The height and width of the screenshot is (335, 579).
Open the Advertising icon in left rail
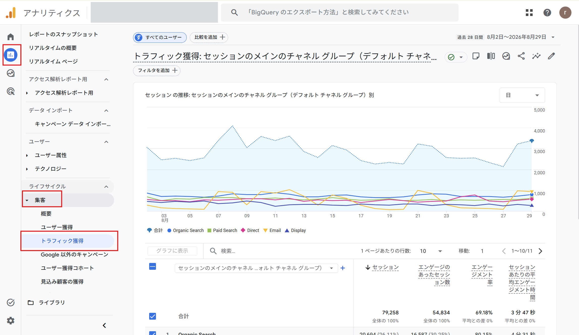click(x=11, y=91)
